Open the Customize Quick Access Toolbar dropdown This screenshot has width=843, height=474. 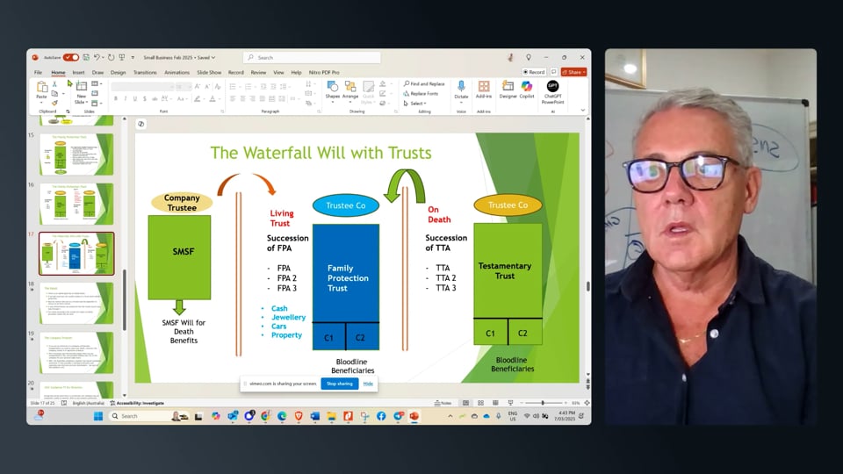point(133,58)
